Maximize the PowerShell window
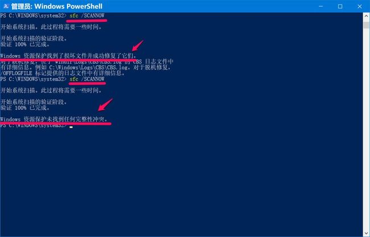Viewport: 370px width, 237px height. tap(340, 6)
